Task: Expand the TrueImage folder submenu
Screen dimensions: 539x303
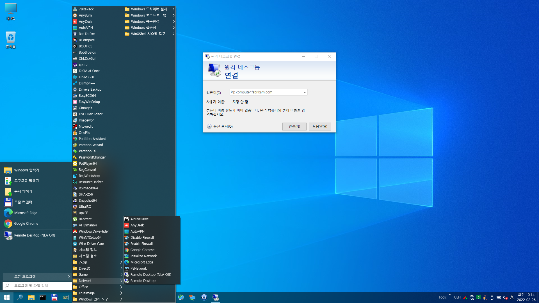Action: point(98,293)
